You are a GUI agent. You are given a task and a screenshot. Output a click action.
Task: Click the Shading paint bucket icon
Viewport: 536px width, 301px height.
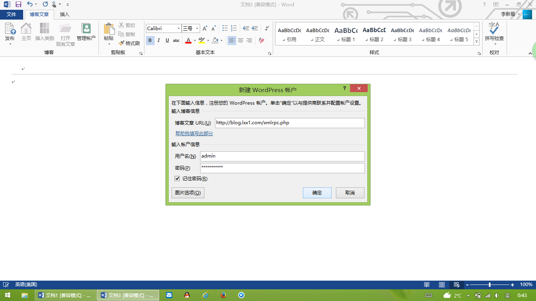pyautogui.click(x=215, y=40)
